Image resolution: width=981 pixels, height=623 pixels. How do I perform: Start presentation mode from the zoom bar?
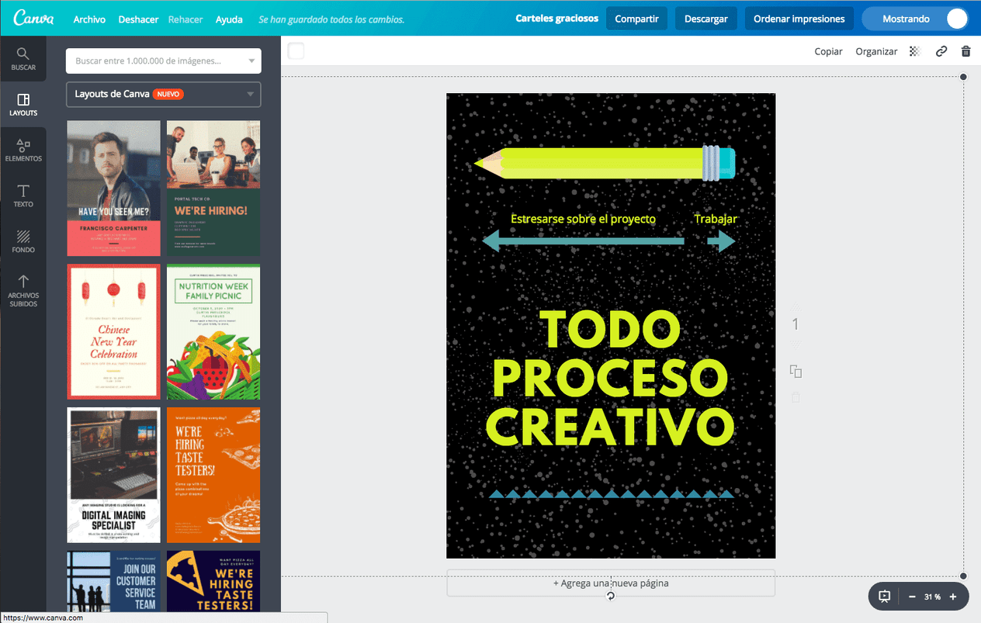884,596
